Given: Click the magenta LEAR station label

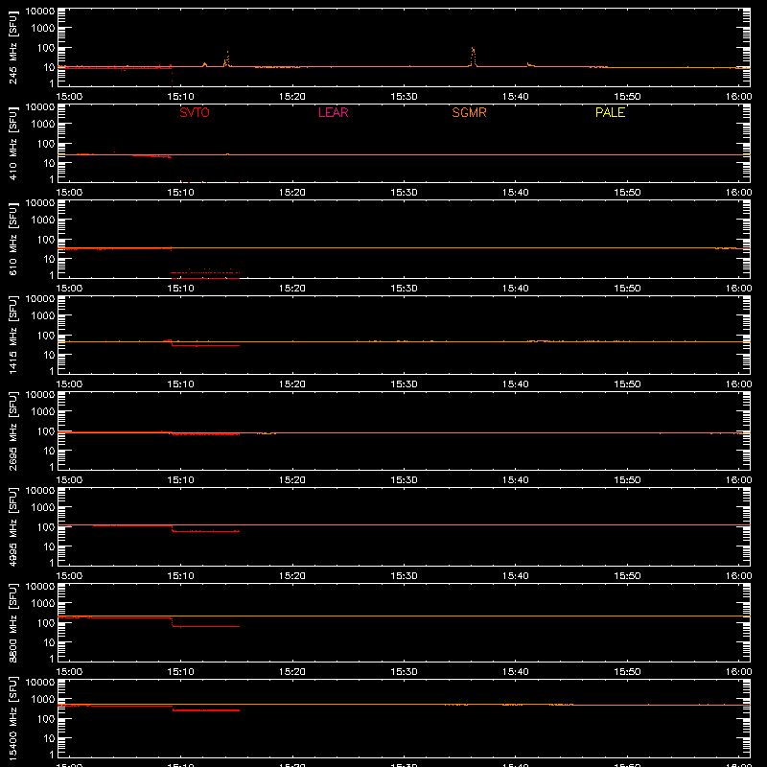Looking at the screenshot, I should coord(333,112).
